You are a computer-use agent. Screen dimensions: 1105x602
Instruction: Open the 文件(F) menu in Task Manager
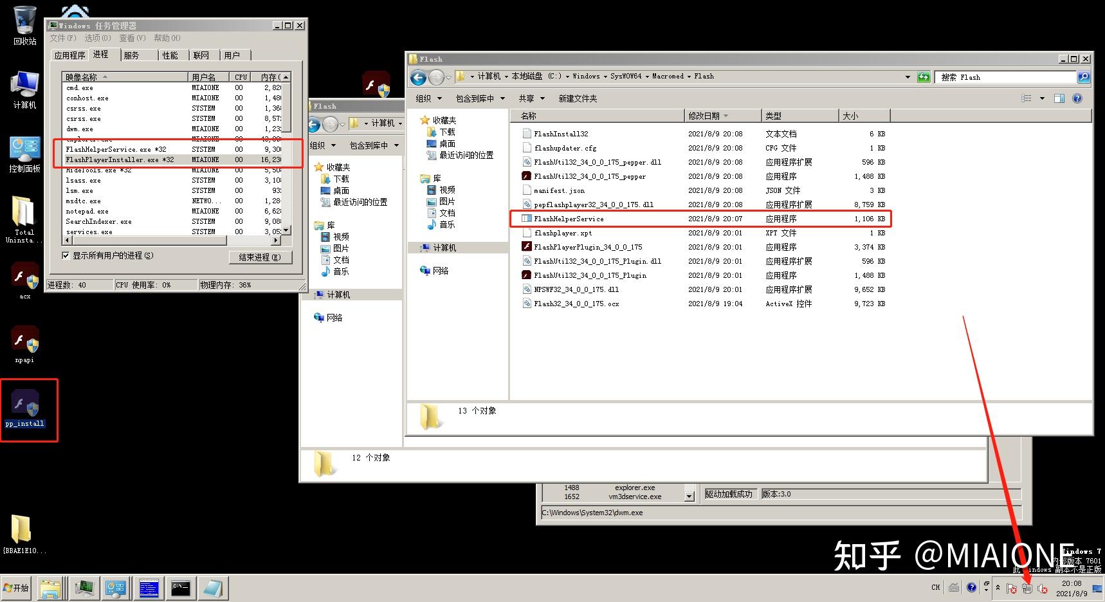pyautogui.click(x=63, y=38)
